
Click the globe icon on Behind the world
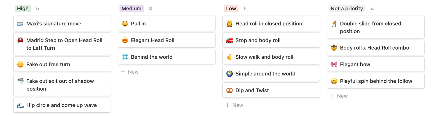(125, 57)
